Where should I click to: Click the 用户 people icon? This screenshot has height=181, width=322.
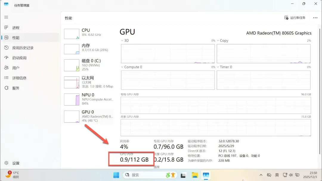(6, 68)
